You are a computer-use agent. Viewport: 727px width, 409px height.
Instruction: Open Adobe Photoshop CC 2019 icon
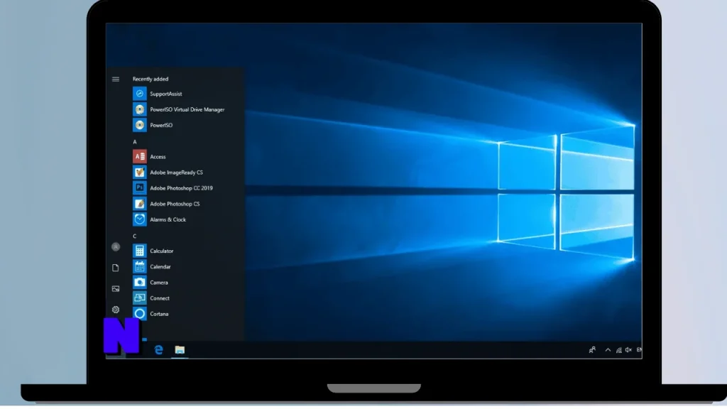click(x=140, y=187)
